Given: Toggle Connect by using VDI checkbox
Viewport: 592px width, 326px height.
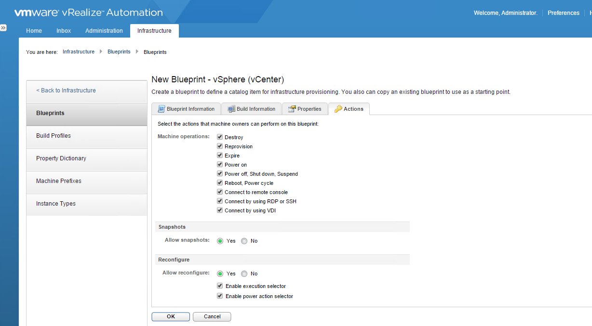Looking at the screenshot, I should click(x=220, y=210).
